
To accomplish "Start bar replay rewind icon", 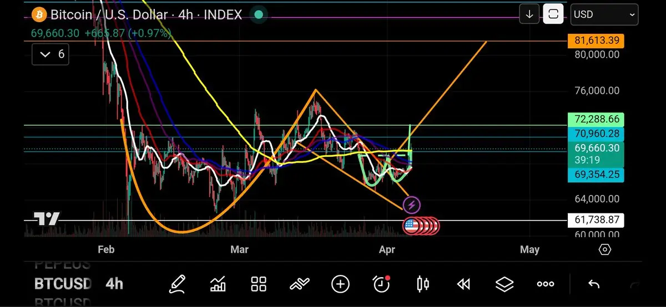I will pos(463,284).
